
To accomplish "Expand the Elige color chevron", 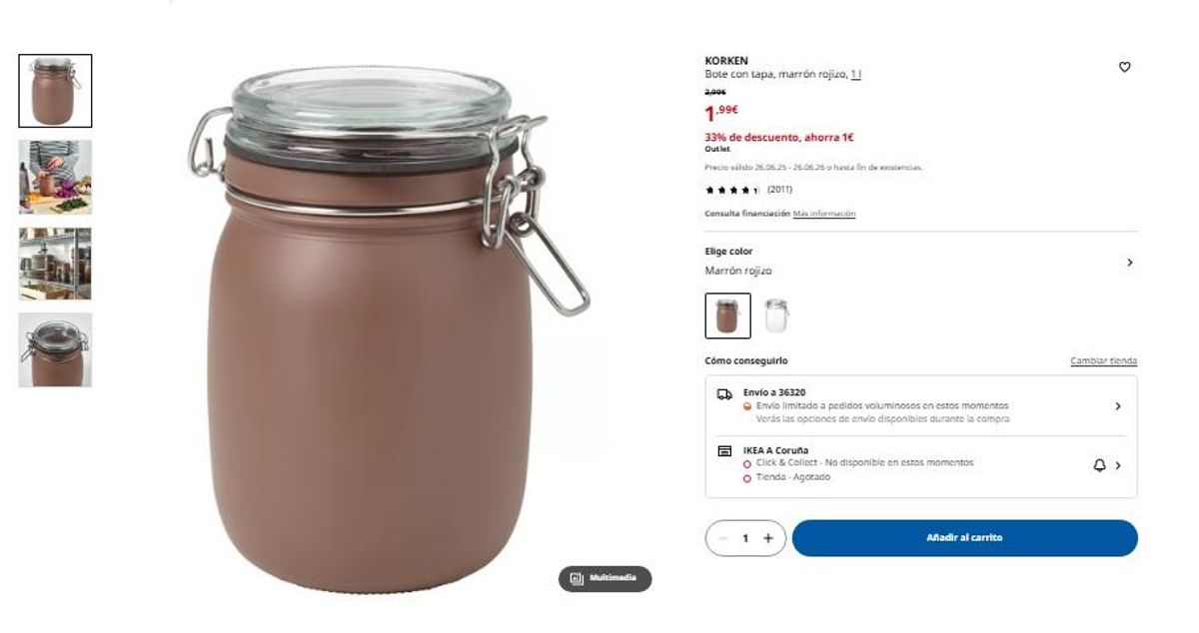I will click(1129, 262).
